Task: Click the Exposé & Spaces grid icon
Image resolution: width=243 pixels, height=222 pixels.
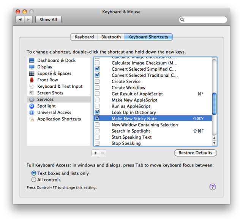Action: coord(32,73)
